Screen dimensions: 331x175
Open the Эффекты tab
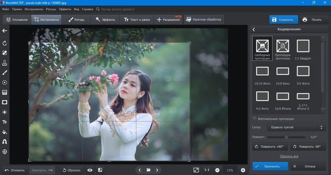point(105,19)
